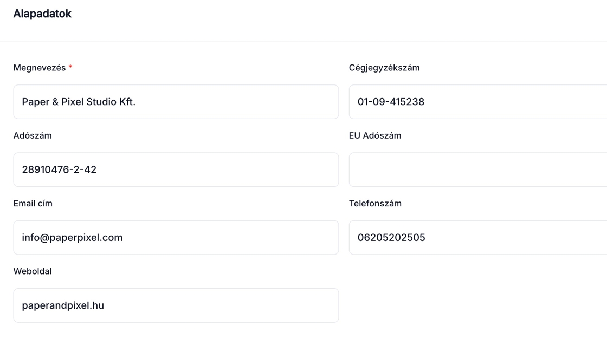Click the Adószám label above the tax field

point(33,135)
